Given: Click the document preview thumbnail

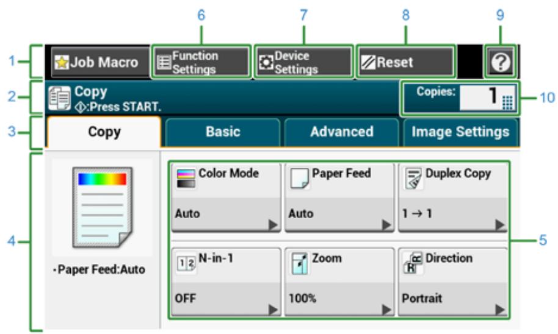Looking at the screenshot, I should point(103,207).
